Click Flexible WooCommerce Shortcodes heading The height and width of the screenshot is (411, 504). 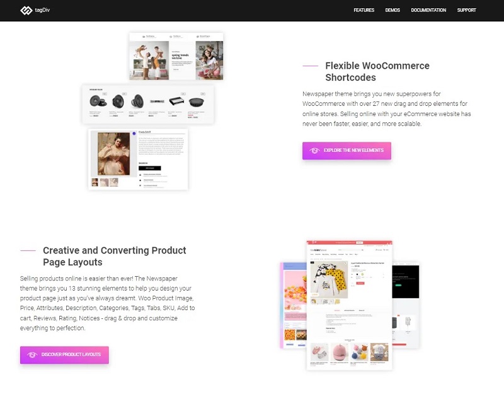[377, 72]
